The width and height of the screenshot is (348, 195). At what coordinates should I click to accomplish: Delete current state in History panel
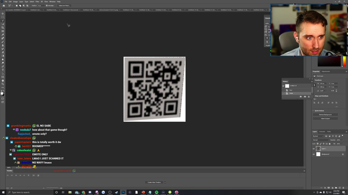click(x=309, y=96)
